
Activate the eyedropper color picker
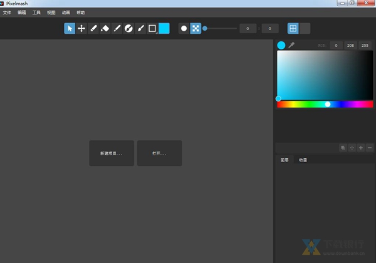tap(291, 45)
